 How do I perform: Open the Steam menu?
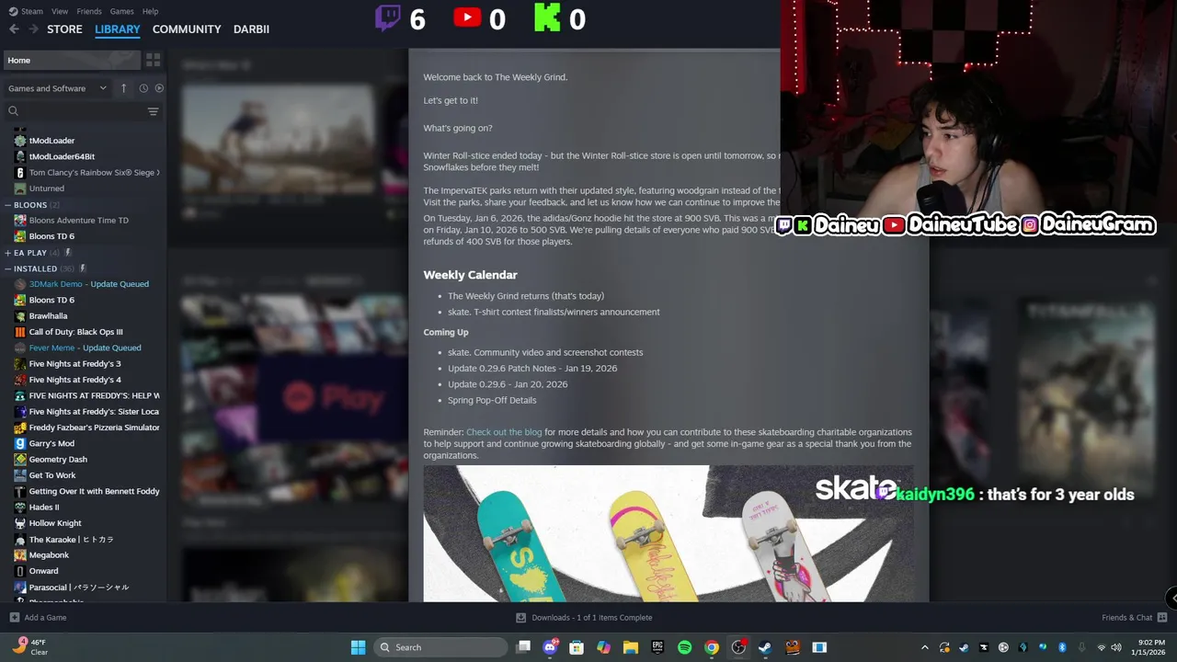(32, 11)
